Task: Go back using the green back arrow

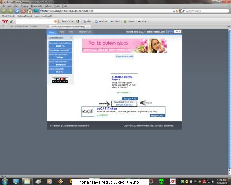Action: pos(4,11)
